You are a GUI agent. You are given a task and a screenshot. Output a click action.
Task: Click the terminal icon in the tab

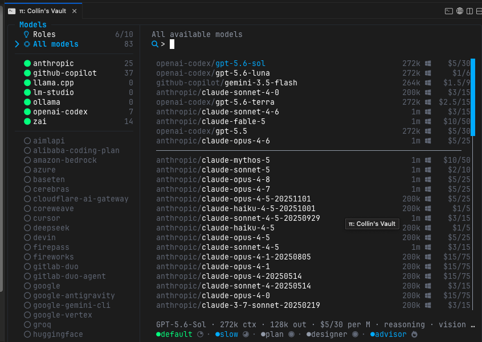(12, 11)
